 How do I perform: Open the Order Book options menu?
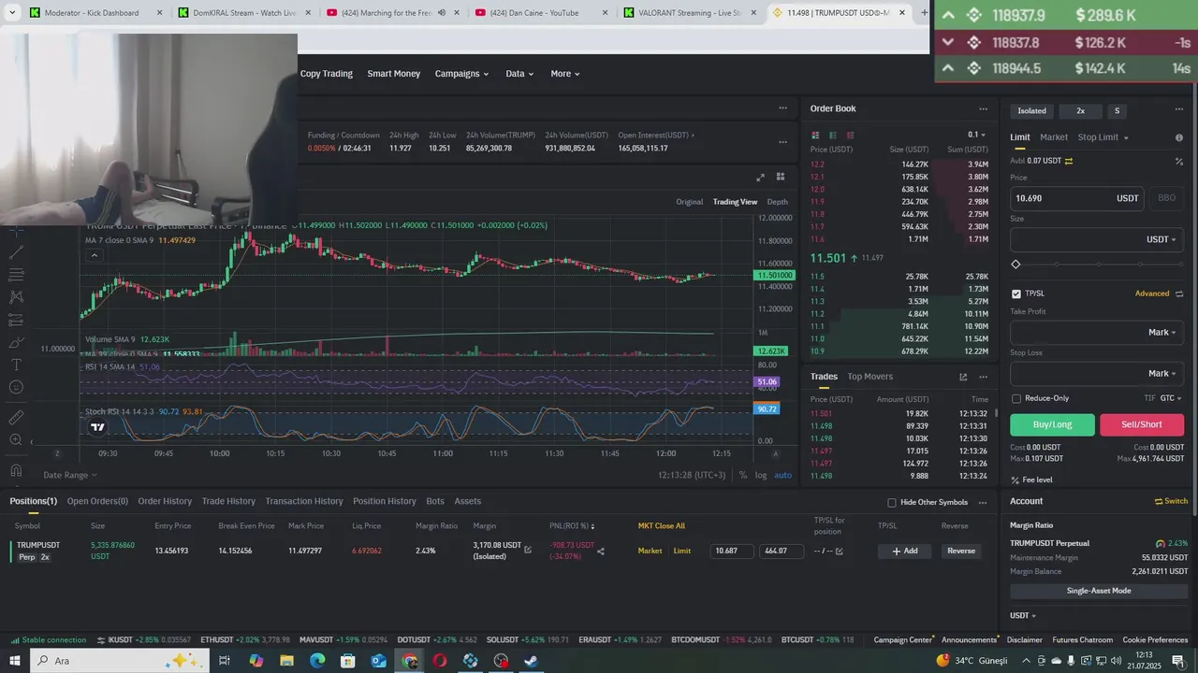click(x=983, y=108)
